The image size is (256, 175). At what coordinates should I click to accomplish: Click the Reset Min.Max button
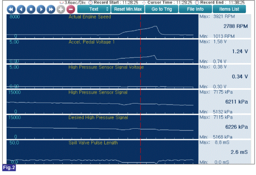[x=128, y=9]
